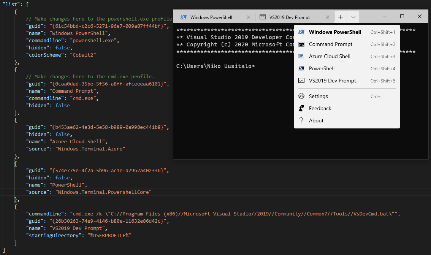Click the About question mark icon
Screen dimensions: 431x255
[301, 120]
